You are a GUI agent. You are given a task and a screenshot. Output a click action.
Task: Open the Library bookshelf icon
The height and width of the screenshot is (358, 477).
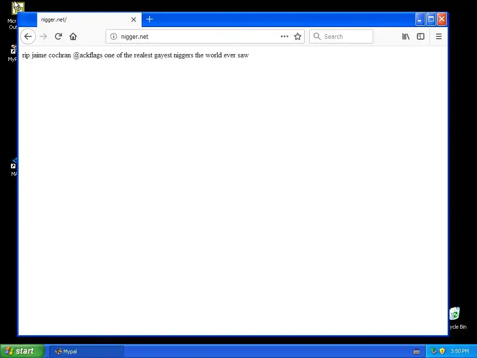pyautogui.click(x=406, y=36)
